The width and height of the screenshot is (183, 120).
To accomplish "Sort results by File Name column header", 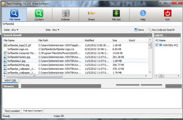I will point(20,40).
